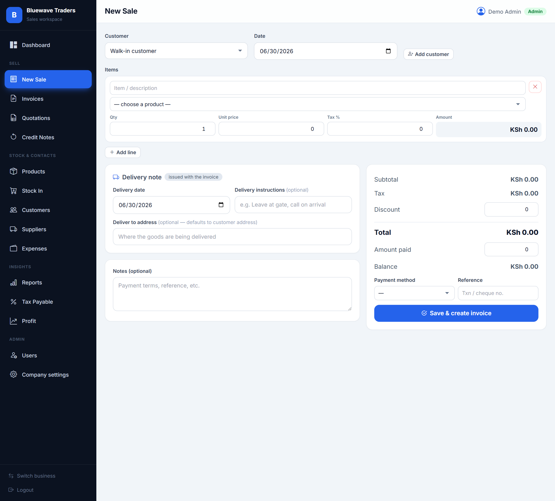
Task: Click the Delivery note truck icon
Action: tap(116, 177)
